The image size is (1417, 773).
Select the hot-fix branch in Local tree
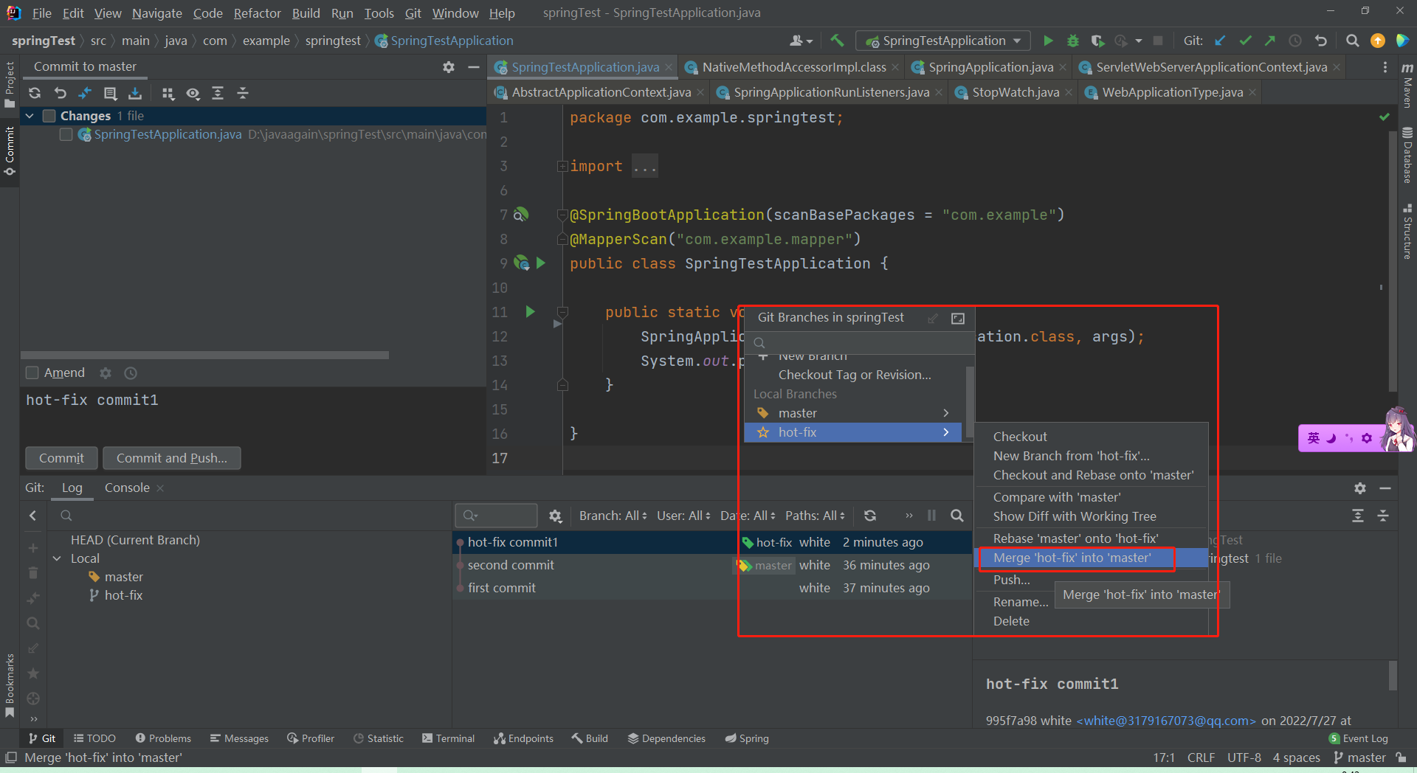(123, 595)
